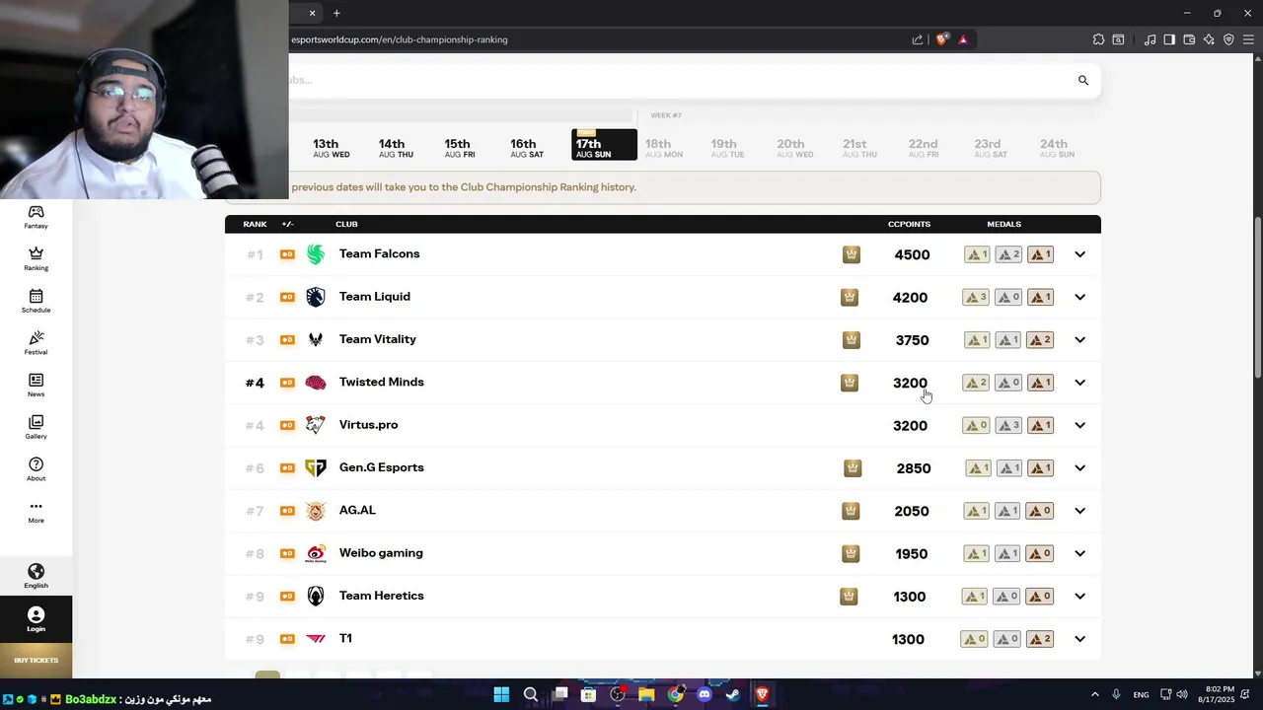Screen dimensions: 1263x710
Task: Select the 18th Aug Mon date
Action: pyautogui.click(x=663, y=148)
